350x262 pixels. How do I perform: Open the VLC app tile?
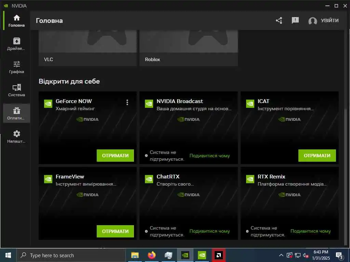(x=87, y=48)
